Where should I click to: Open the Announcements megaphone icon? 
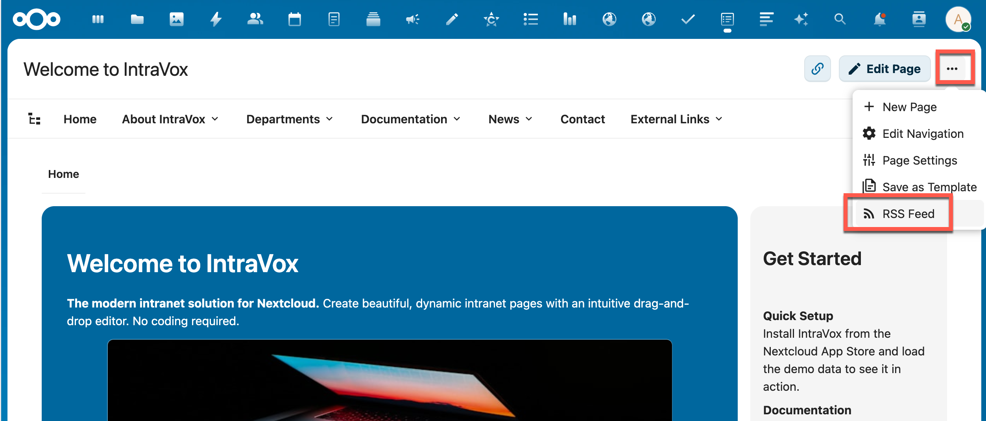tap(412, 19)
